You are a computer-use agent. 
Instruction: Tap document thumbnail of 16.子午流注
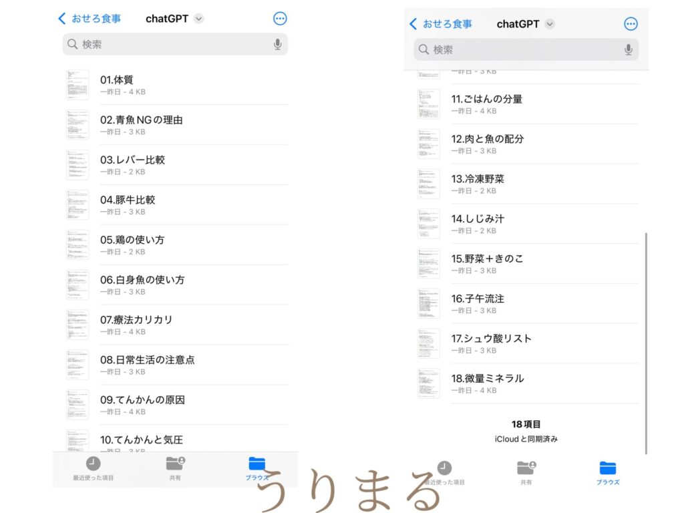point(428,304)
